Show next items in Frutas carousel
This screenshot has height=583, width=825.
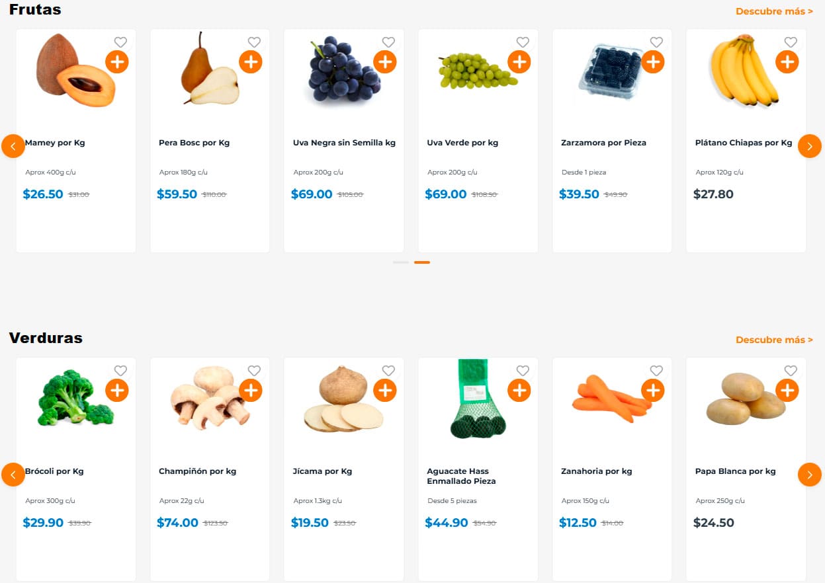coord(810,146)
